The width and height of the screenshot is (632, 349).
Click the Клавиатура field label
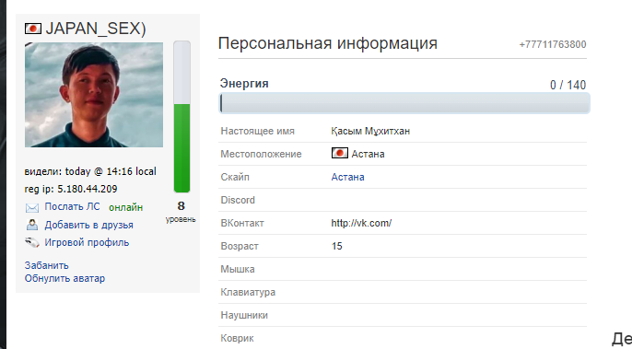[248, 292]
